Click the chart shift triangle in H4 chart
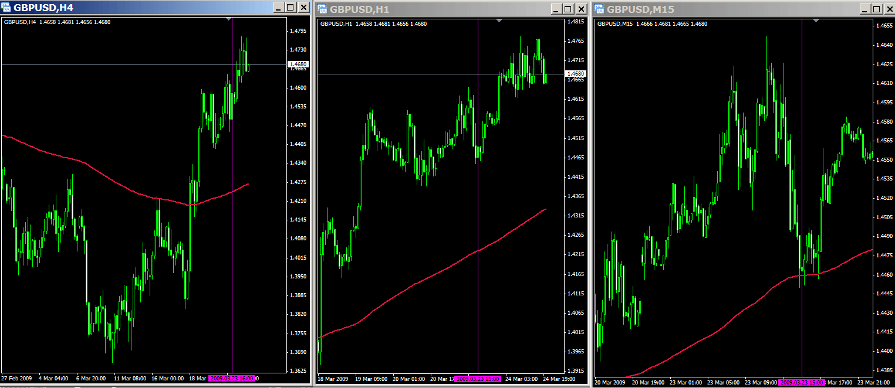The height and width of the screenshot is (388, 895). click(229, 19)
